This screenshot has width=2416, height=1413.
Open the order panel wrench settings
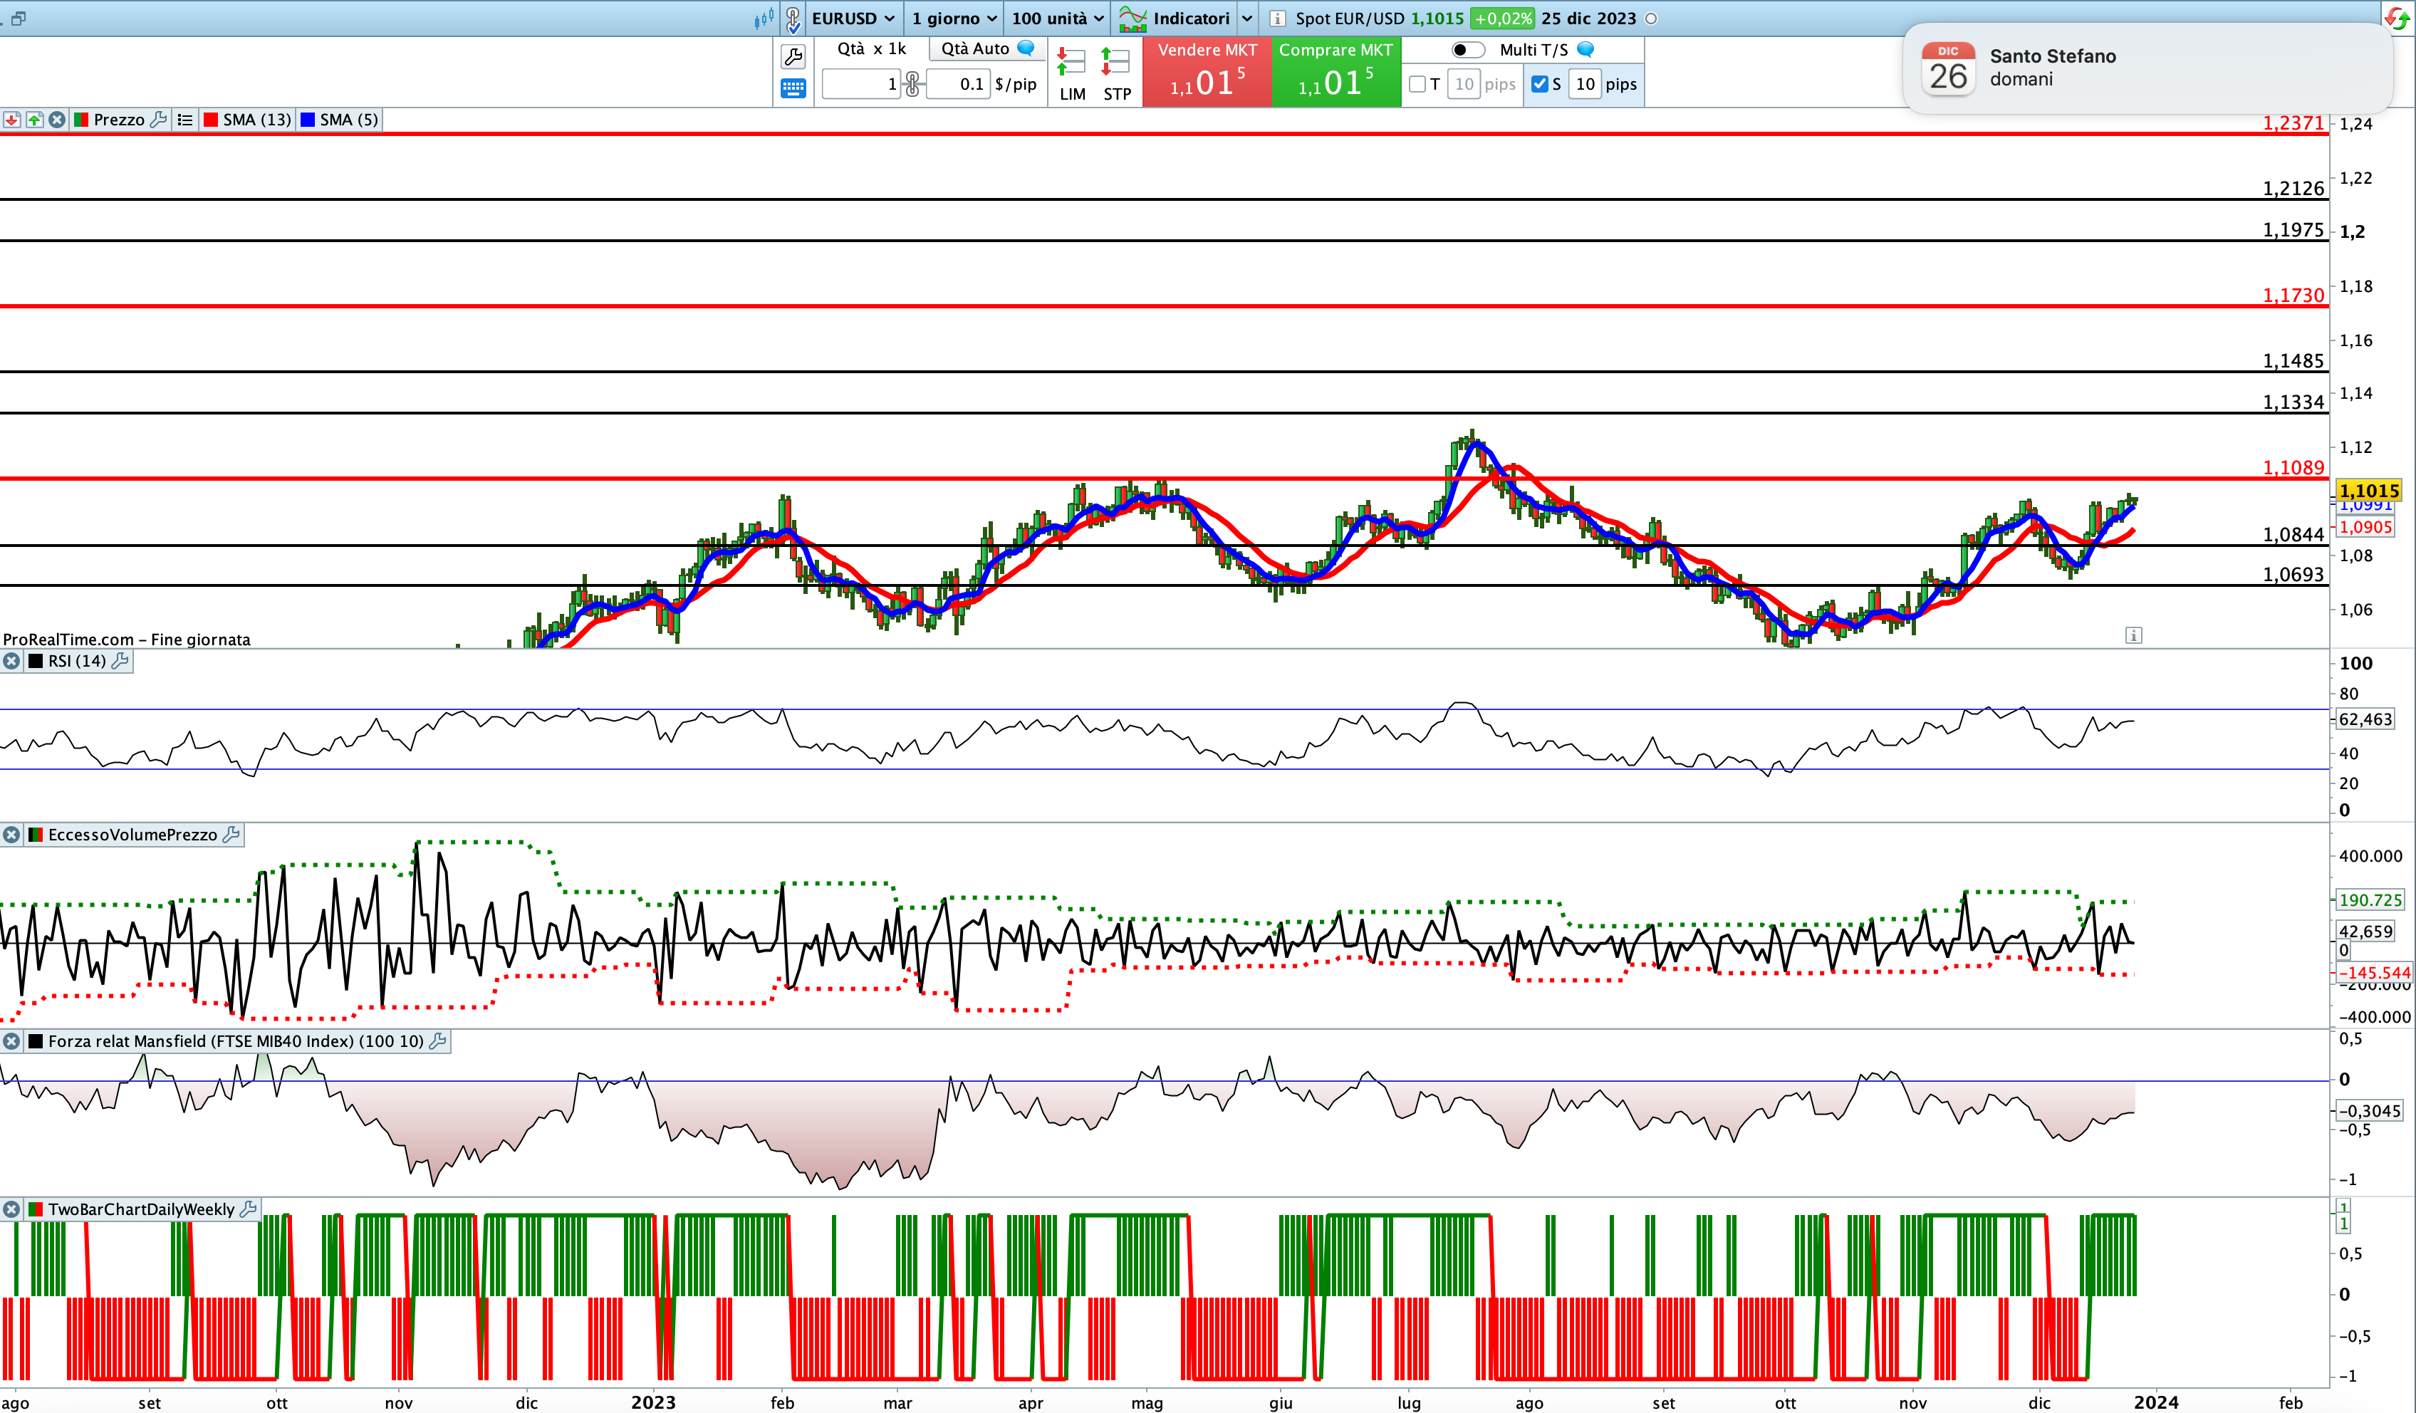coord(793,56)
